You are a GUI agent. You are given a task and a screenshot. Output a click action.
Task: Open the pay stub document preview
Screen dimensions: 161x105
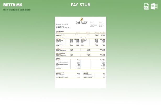[80, 52]
